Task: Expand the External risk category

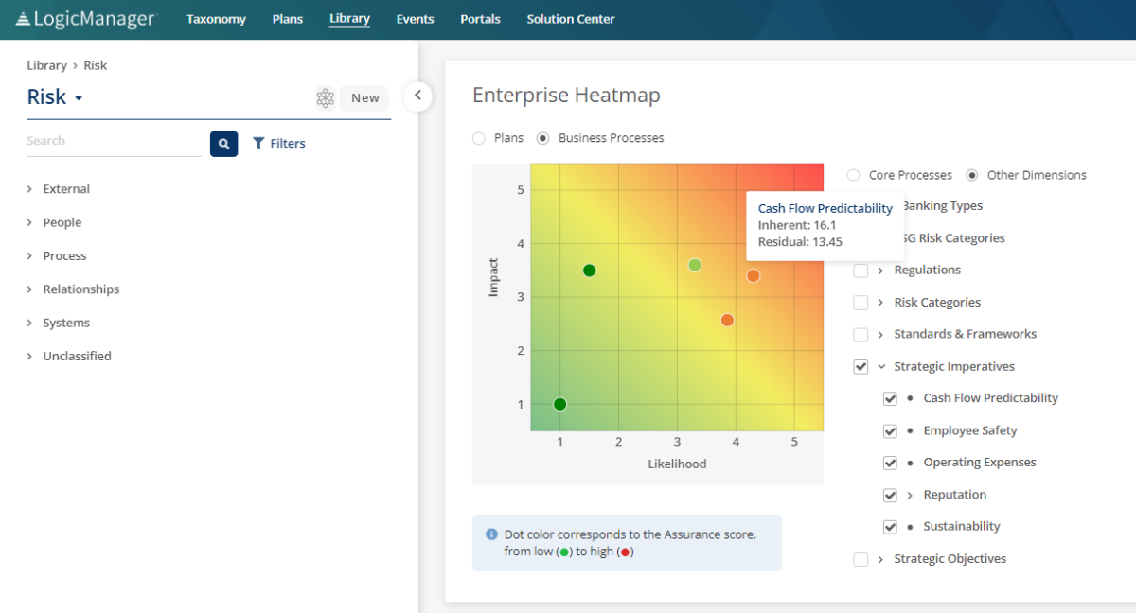Action: (30, 189)
